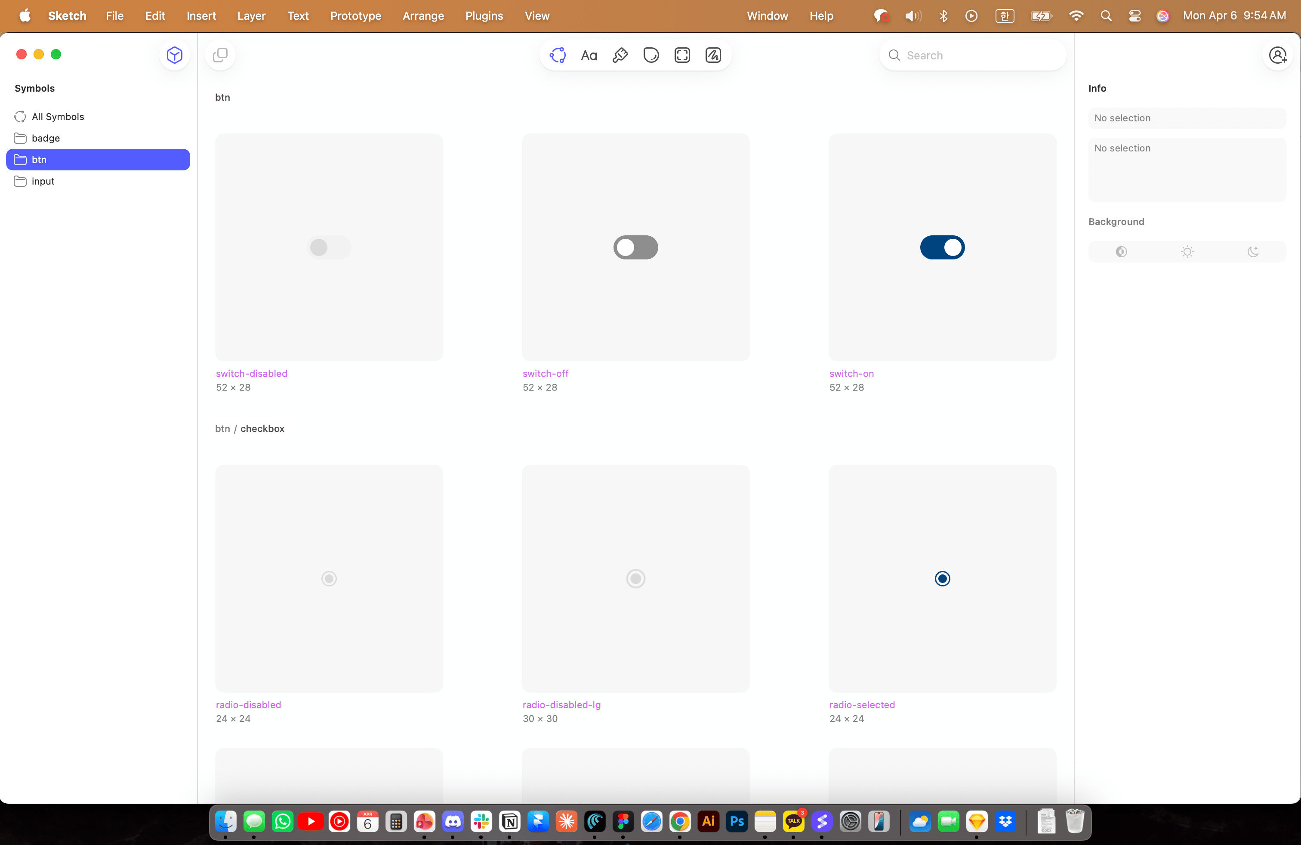Select All Symbols in sidebar
1301x845 pixels.
[x=58, y=117]
